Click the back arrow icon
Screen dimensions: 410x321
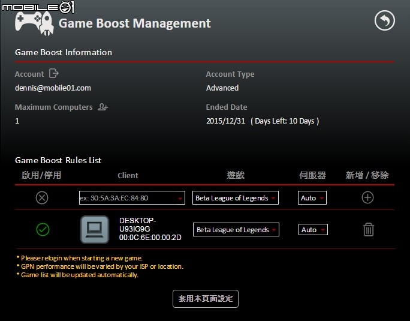click(x=385, y=20)
